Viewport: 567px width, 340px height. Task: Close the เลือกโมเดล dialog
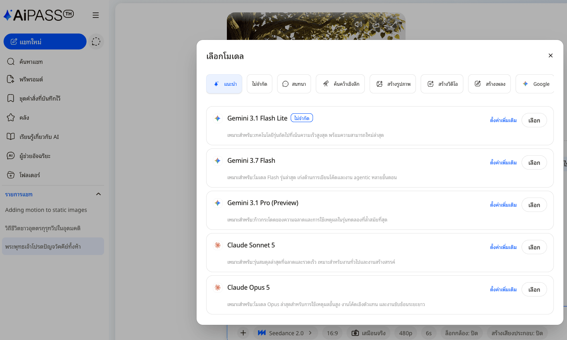551,55
